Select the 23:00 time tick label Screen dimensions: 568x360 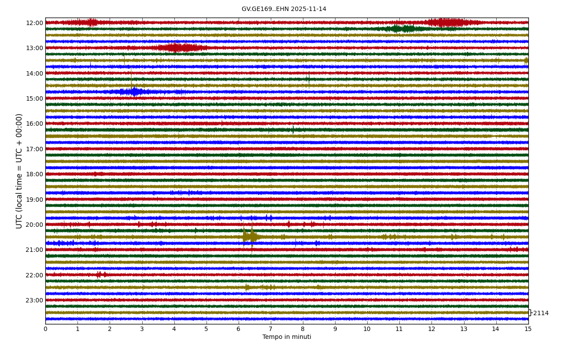[34, 300]
